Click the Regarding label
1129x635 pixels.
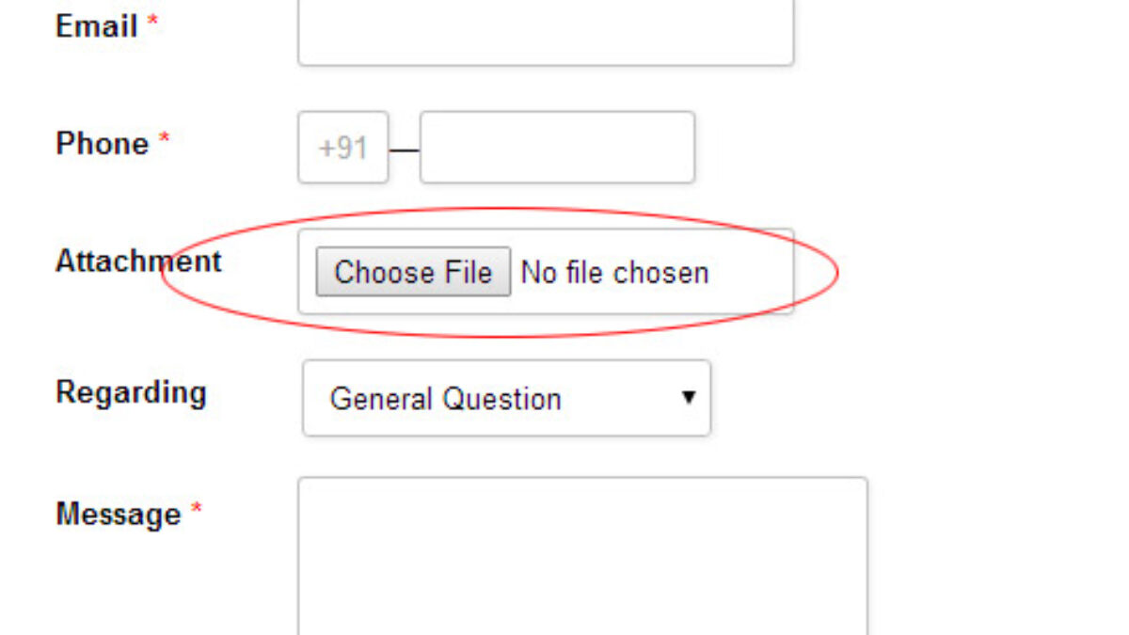(131, 391)
